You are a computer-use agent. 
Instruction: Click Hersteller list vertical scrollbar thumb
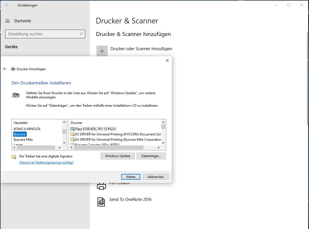(64, 131)
